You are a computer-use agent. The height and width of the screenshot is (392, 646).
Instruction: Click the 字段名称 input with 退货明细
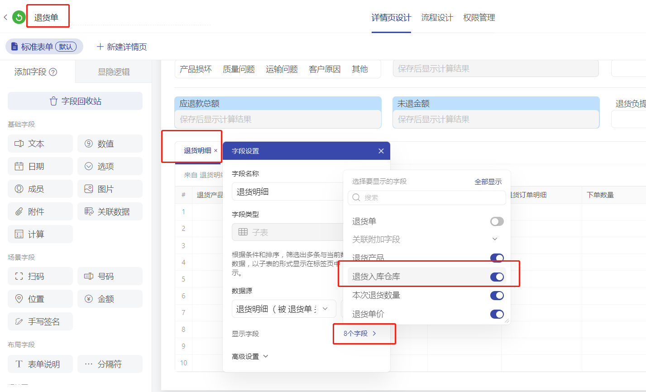pos(287,191)
